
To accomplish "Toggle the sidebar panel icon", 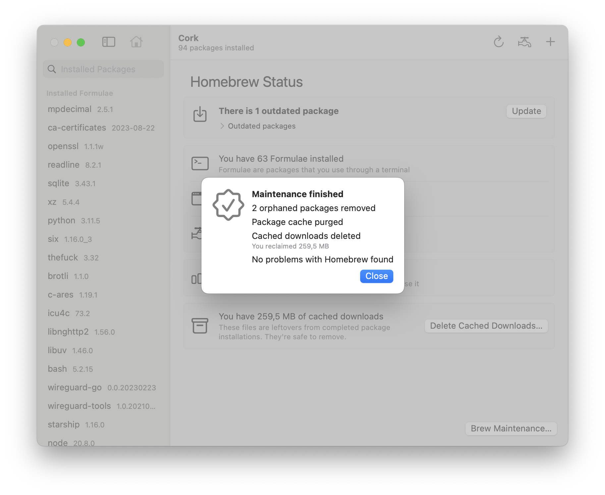I will pos(109,42).
